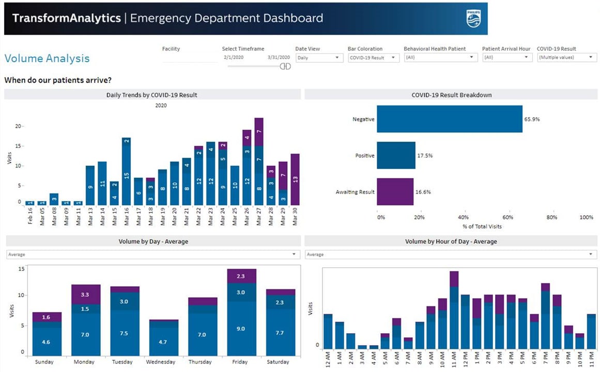Click the Daily Trends by COVID-19 Result title
The image size is (600, 372).
pyautogui.click(x=152, y=95)
